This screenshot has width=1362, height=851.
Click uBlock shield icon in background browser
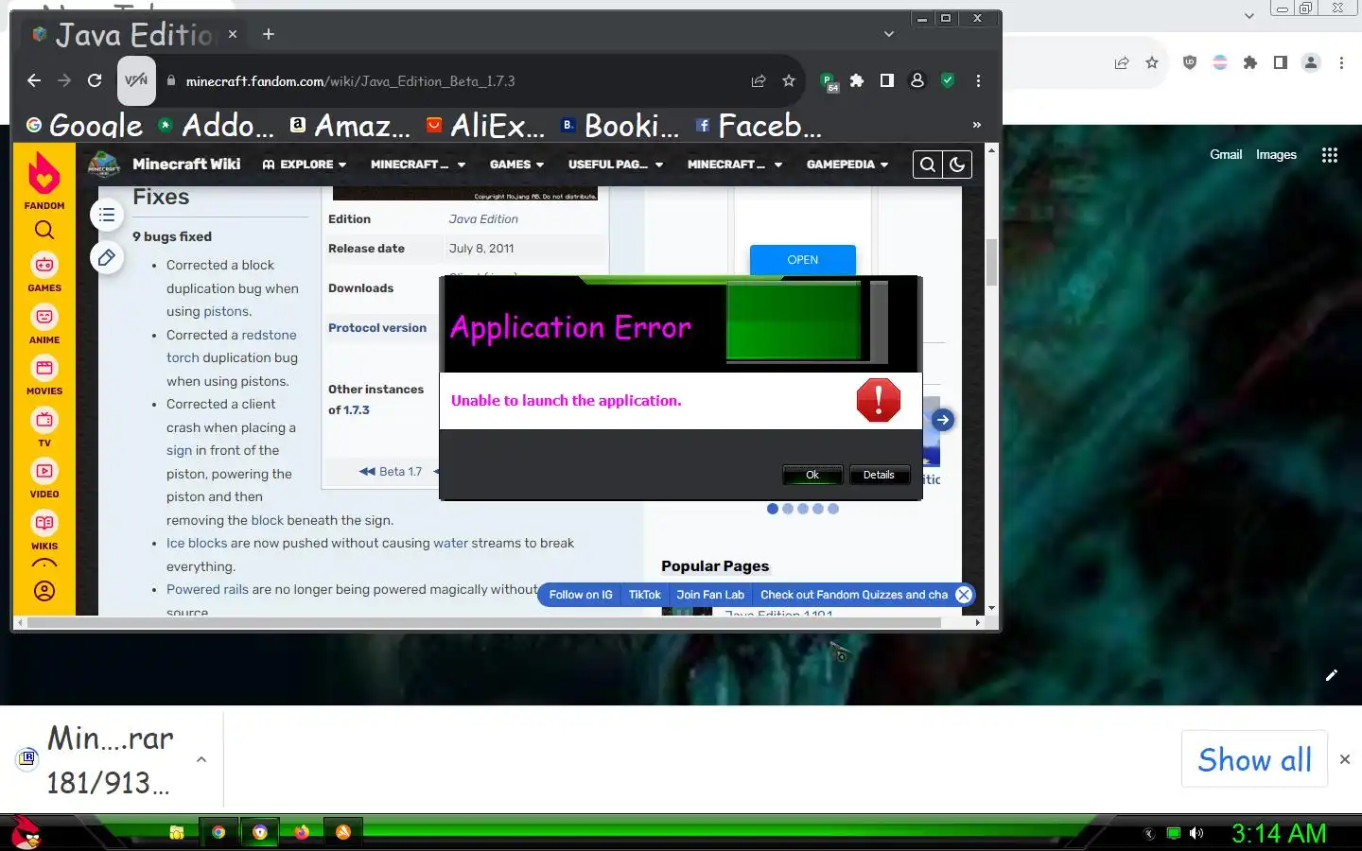[x=1190, y=62]
